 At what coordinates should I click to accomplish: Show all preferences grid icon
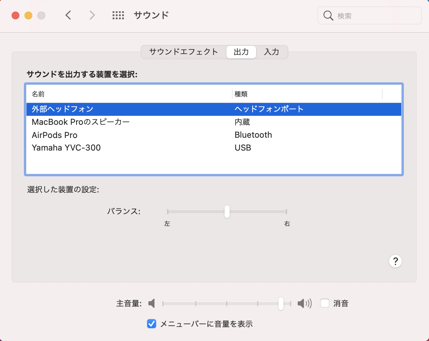pyautogui.click(x=118, y=15)
